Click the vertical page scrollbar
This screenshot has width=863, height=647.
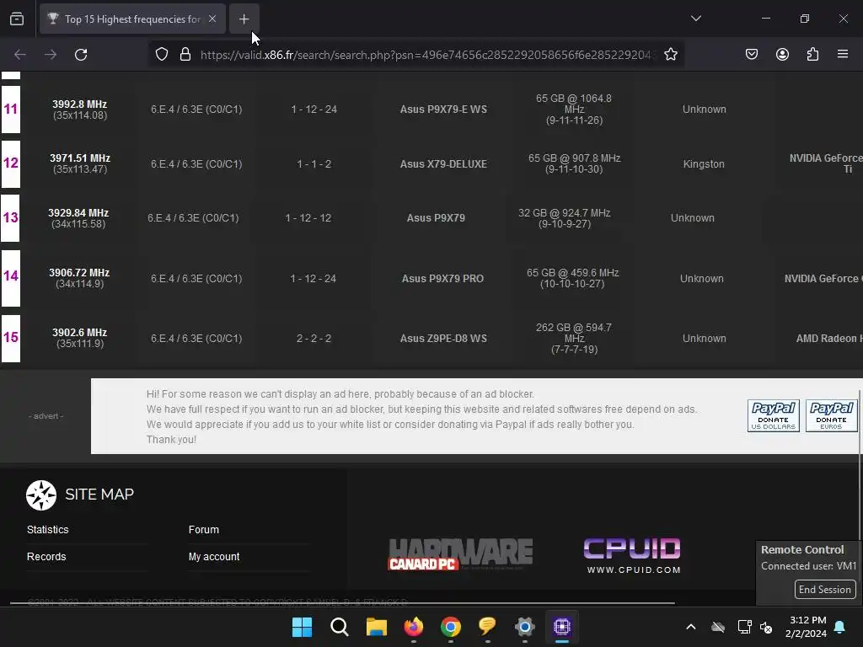click(x=860, y=465)
